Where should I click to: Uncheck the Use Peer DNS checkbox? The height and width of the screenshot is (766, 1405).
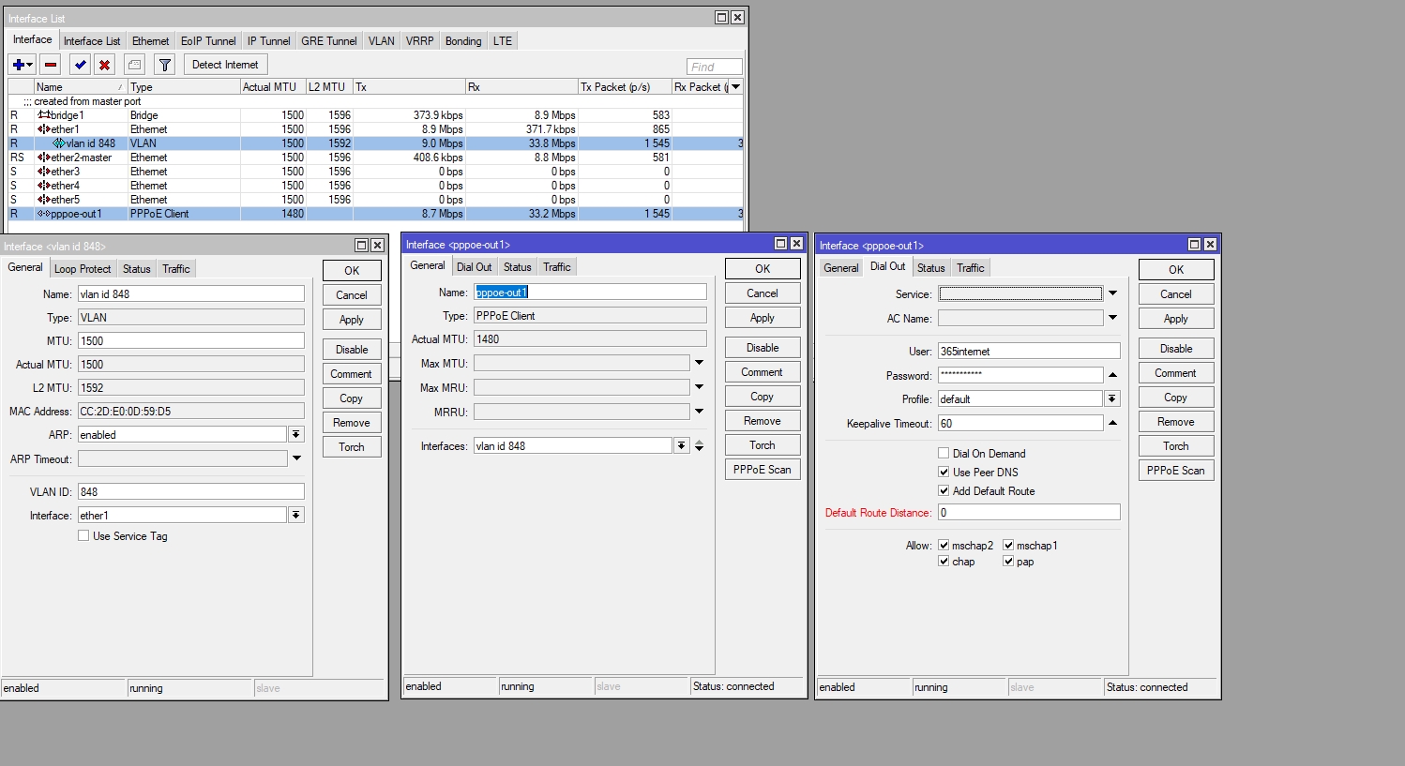coord(944,473)
